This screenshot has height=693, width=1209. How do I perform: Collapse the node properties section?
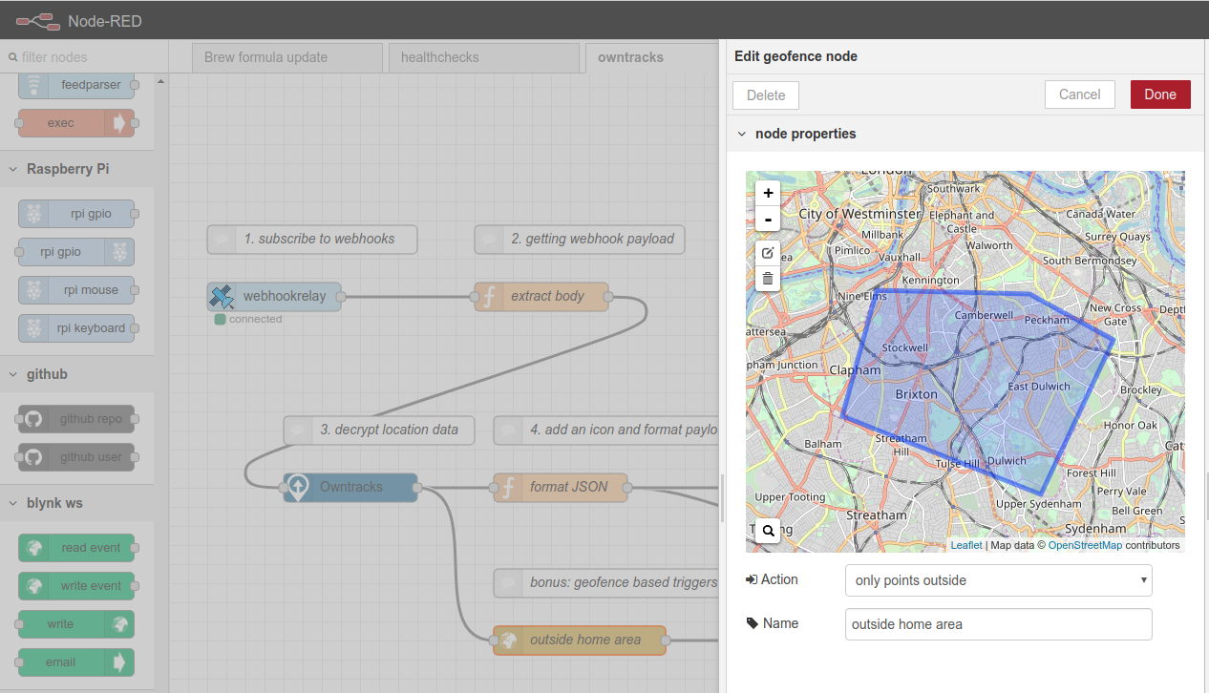(742, 134)
